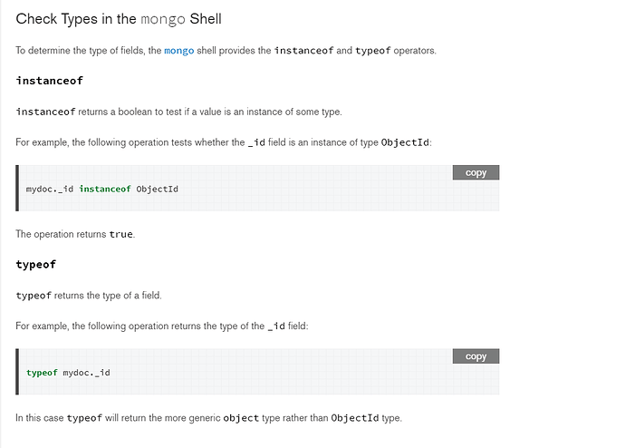Screen dimensions: 625x448
Task: Click the word "true" in the result sentence
Action: click(x=120, y=234)
